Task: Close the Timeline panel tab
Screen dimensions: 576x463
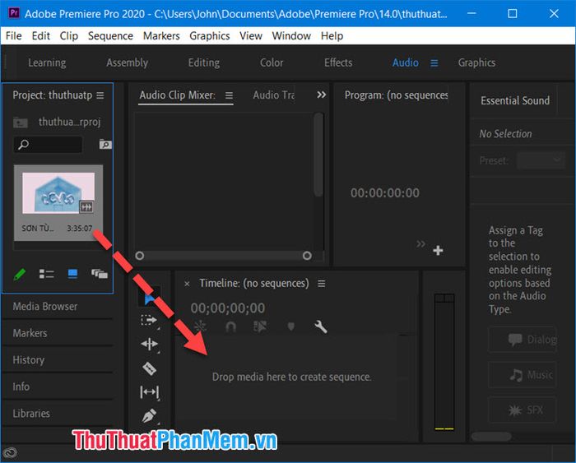Action: 187,284
